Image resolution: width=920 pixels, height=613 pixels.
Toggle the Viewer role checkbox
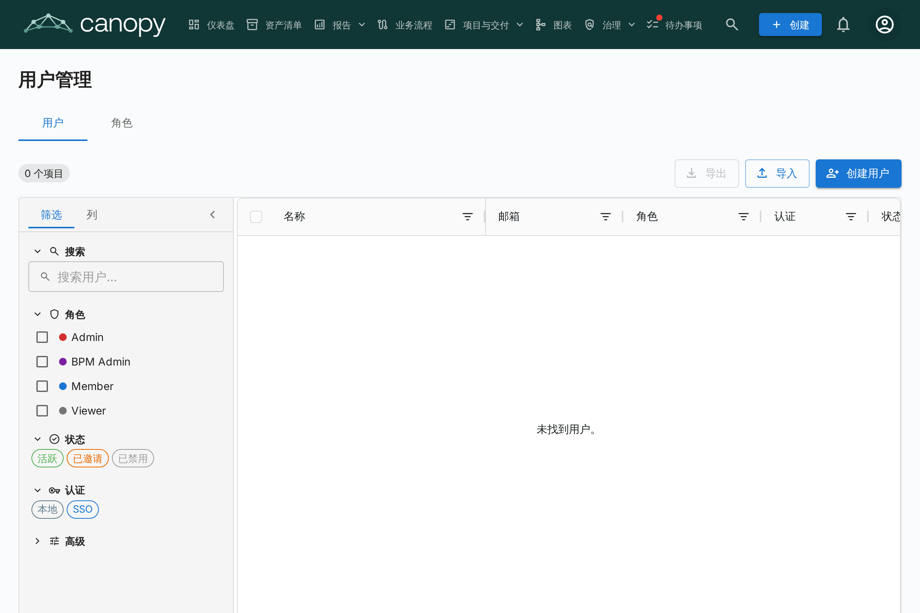point(42,410)
